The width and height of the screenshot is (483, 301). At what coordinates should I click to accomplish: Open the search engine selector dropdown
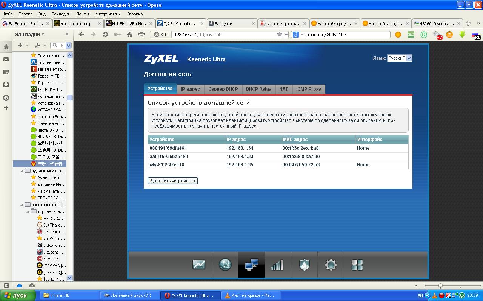(x=297, y=35)
